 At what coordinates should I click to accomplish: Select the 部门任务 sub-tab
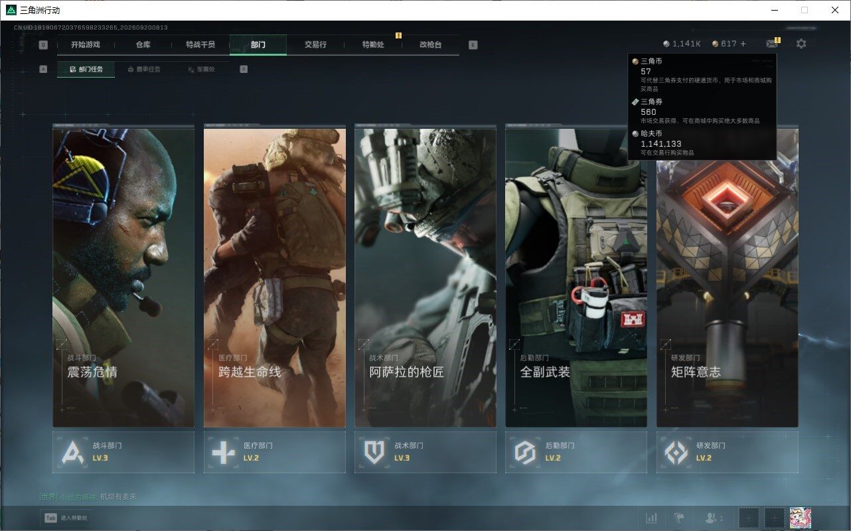[86, 69]
